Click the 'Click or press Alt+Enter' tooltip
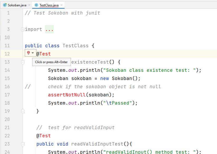217x154 pixels. [x=51, y=62]
